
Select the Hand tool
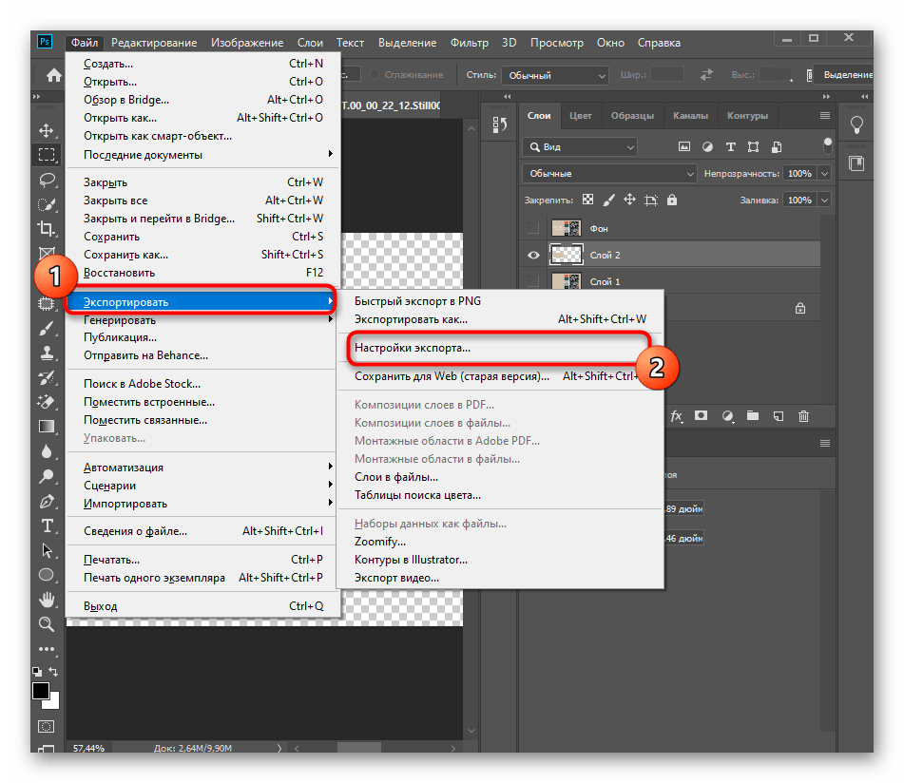tap(47, 600)
